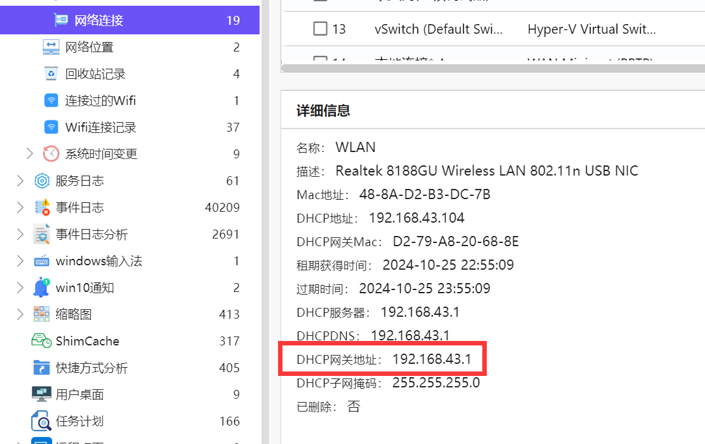
Task: Click the 详细信息 panel heading
Action: click(x=323, y=111)
